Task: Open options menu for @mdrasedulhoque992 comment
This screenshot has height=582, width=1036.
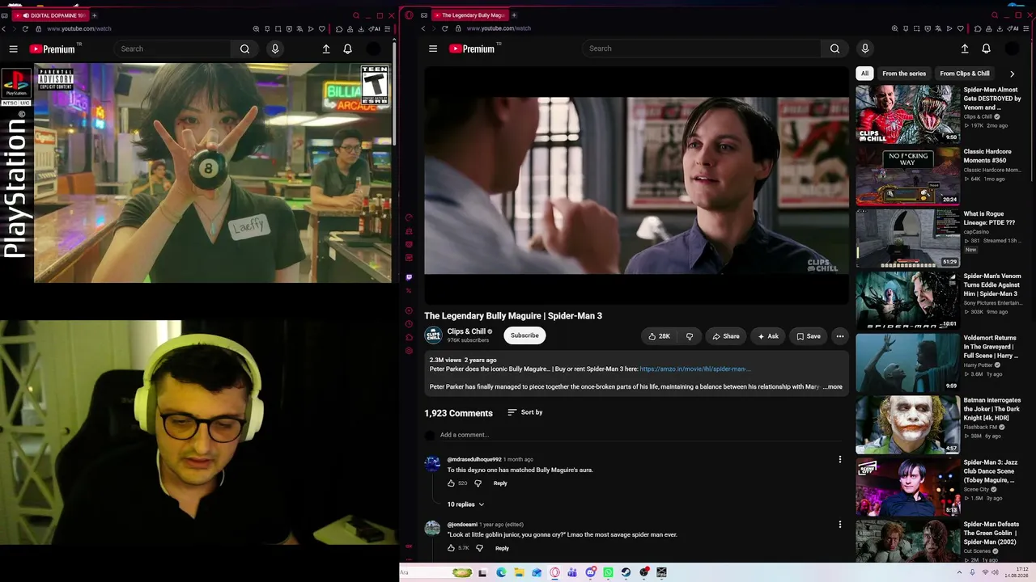Action: click(839, 460)
